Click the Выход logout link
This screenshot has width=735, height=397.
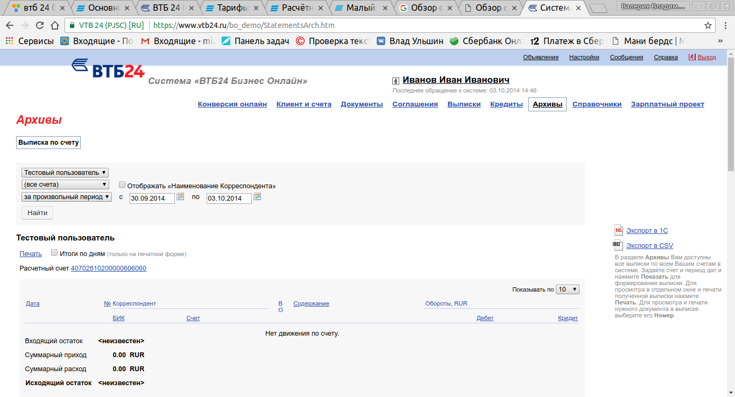[706, 57]
